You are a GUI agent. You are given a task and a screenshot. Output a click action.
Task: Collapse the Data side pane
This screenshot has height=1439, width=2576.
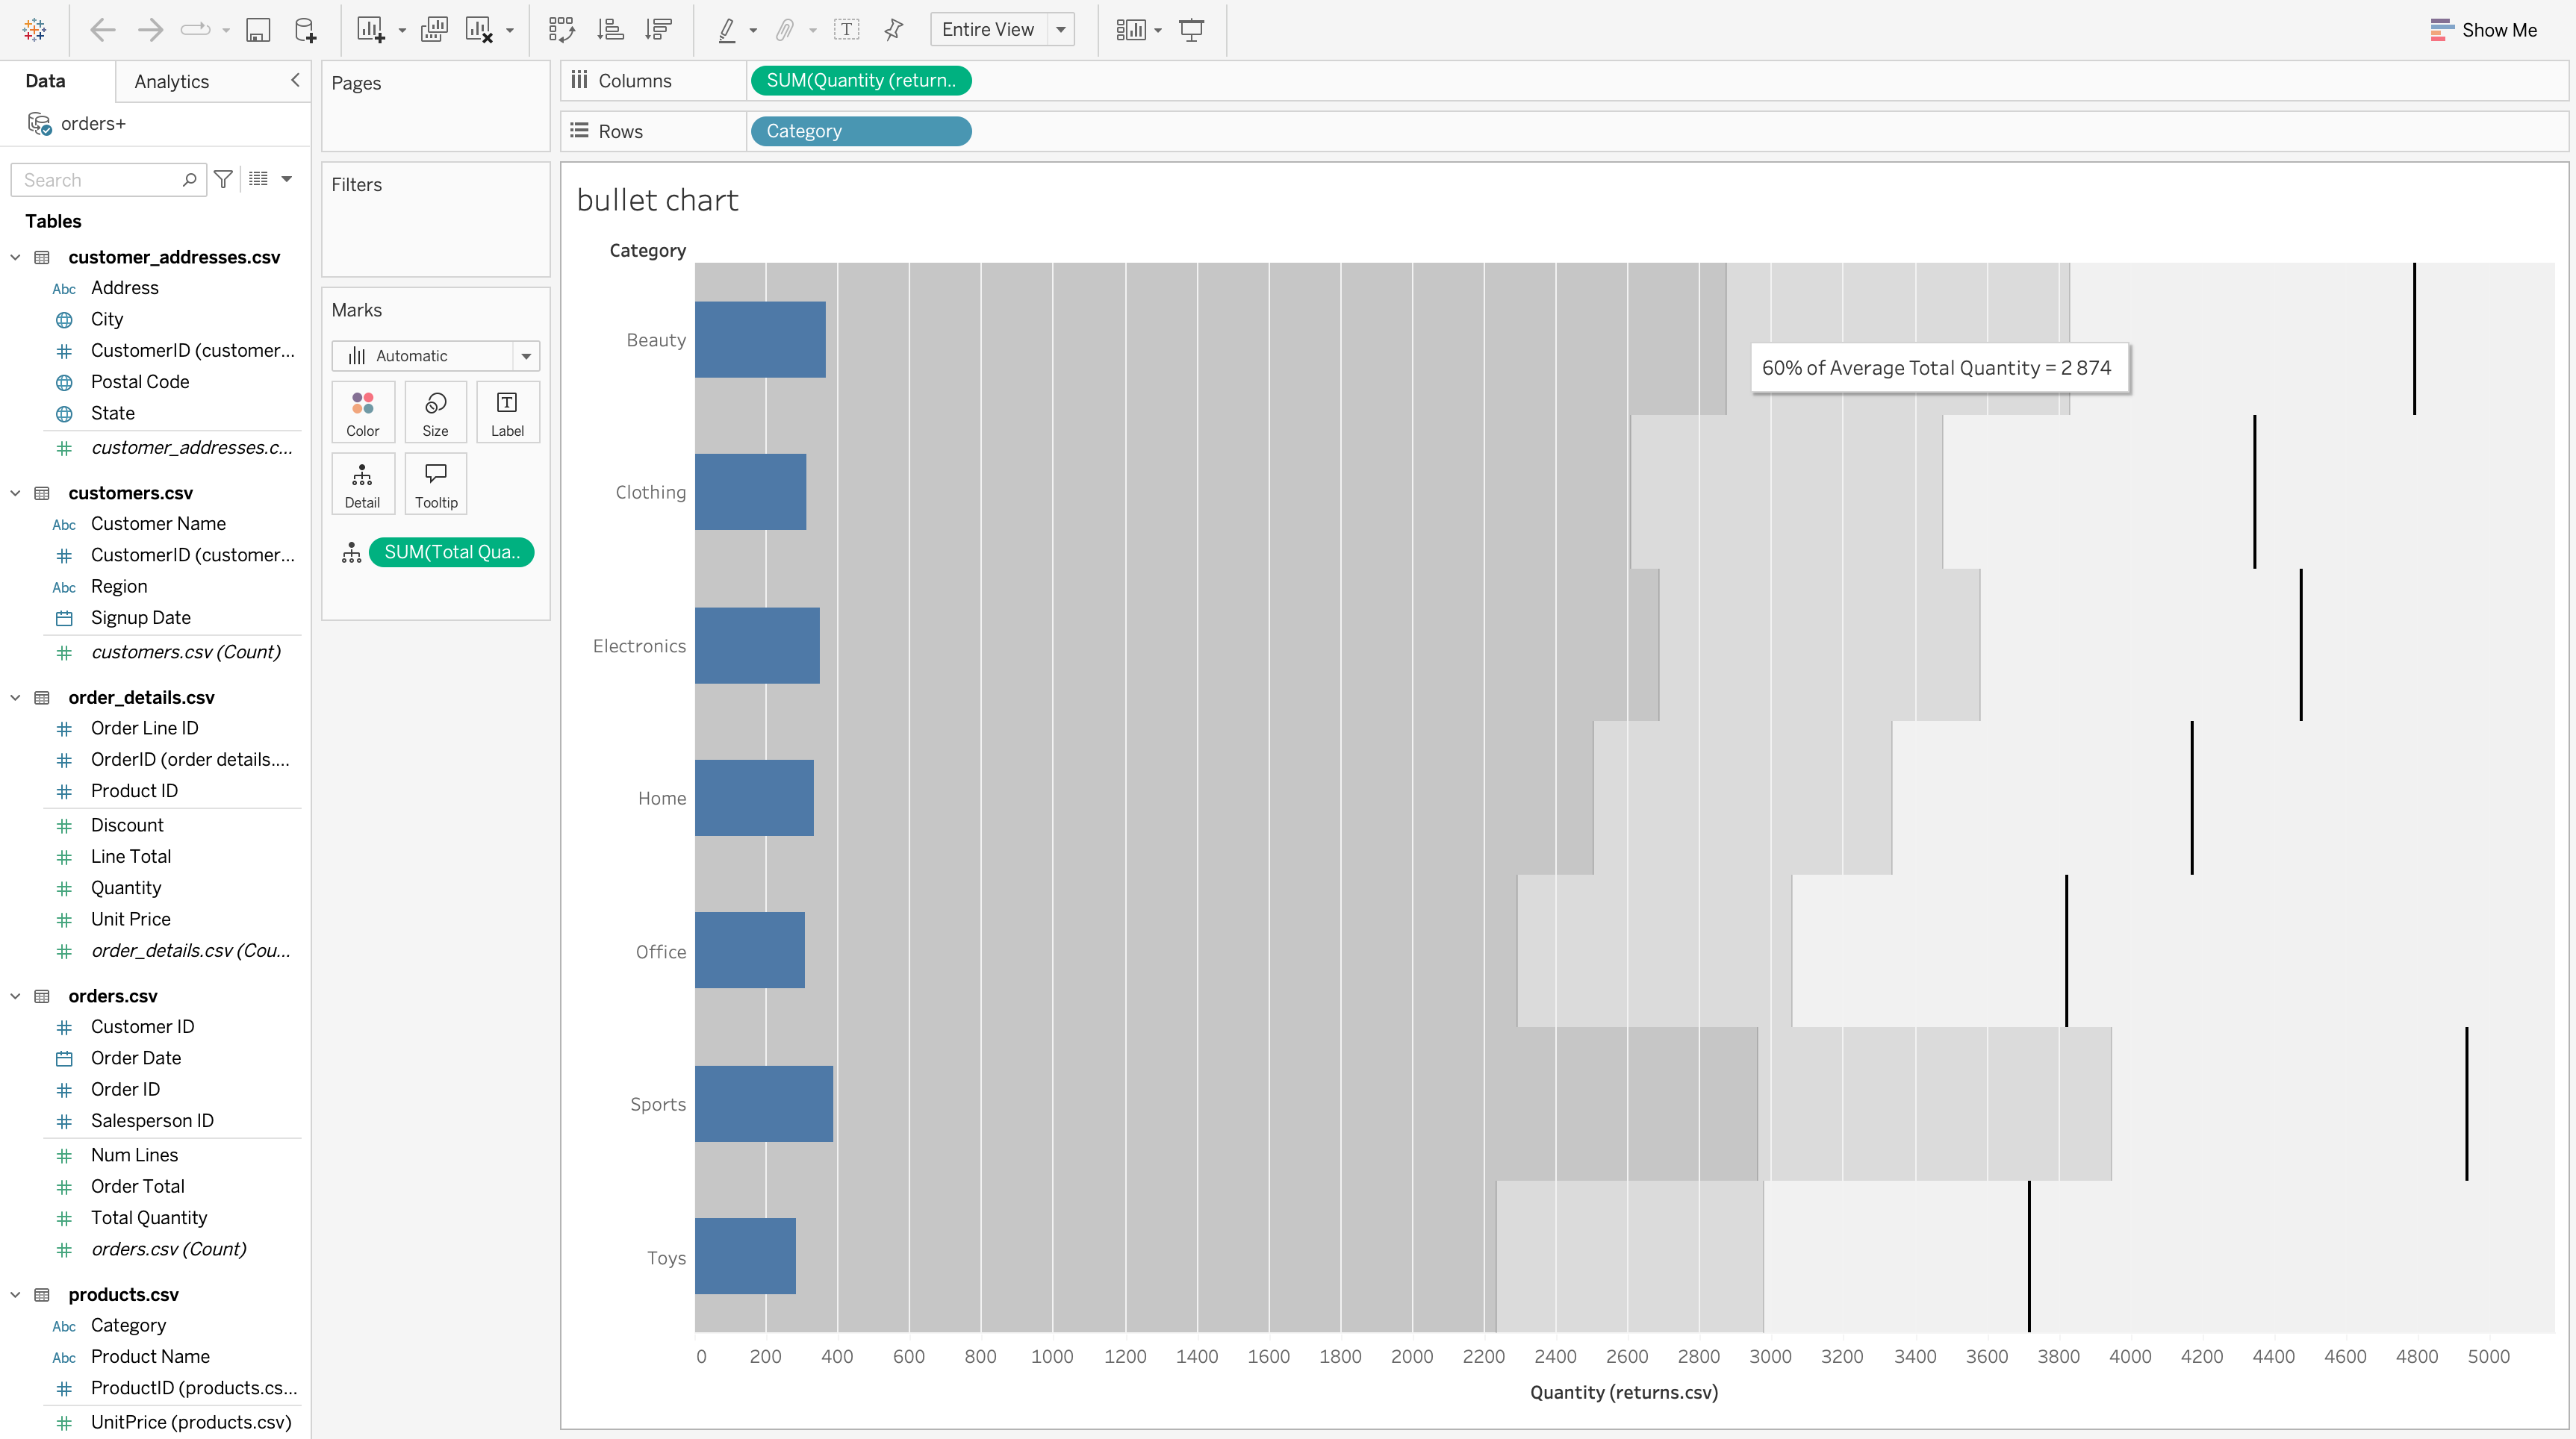(295, 80)
